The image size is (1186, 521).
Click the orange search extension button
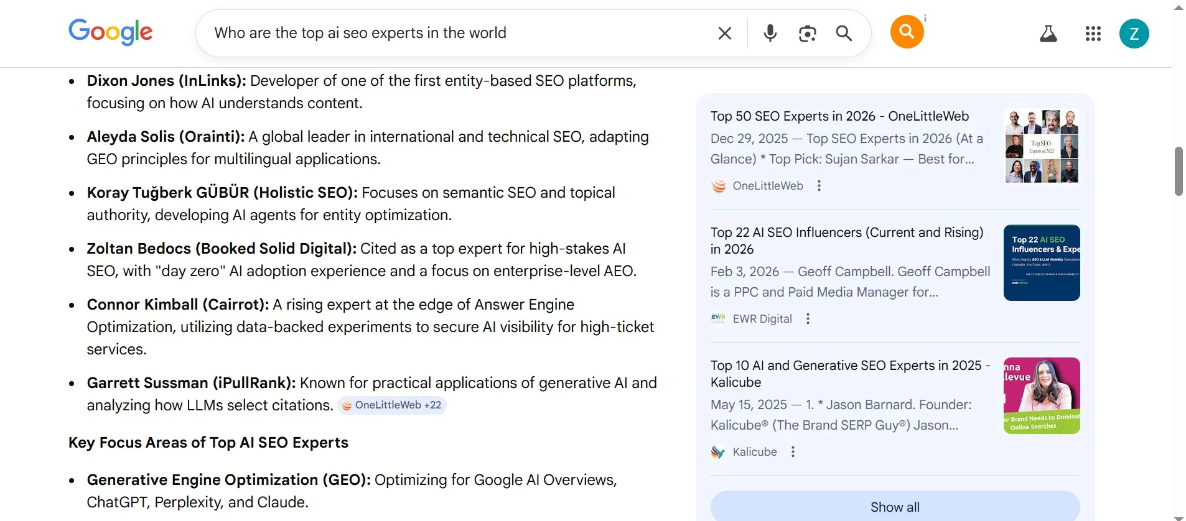click(x=907, y=32)
